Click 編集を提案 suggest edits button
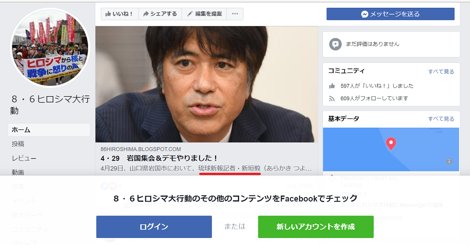The width and height of the screenshot is (470, 248). [x=204, y=14]
